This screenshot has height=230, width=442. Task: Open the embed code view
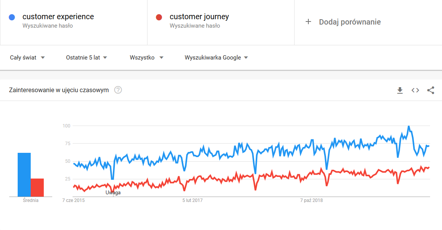(x=415, y=90)
